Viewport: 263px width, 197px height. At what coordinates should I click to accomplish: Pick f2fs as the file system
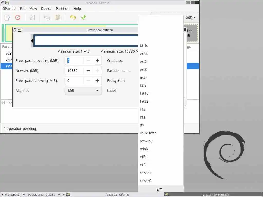(161, 85)
